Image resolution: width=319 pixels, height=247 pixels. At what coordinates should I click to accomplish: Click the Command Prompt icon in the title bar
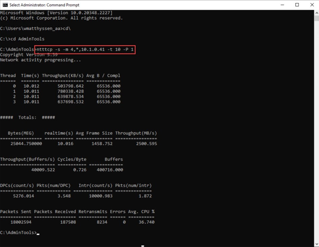[x=4, y=5]
